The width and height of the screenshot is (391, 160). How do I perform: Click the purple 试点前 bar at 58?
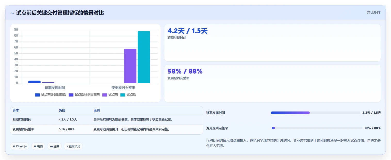pos(130,66)
